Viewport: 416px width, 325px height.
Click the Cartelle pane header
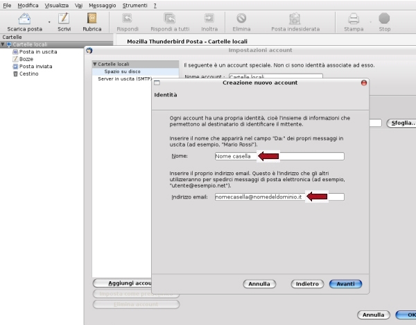click(x=57, y=37)
